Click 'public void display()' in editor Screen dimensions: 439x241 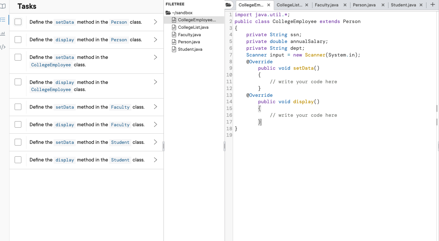pyautogui.click(x=289, y=102)
